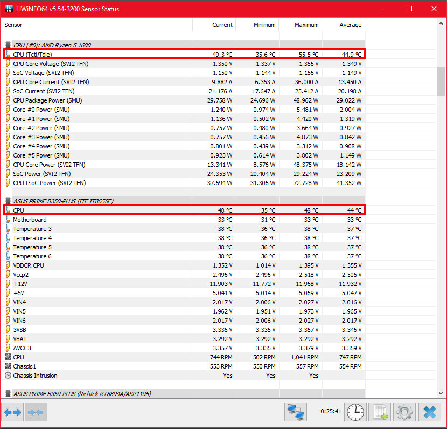Click the collapse layout arrows button
The width and height of the screenshot is (447, 429).
(36, 412)
